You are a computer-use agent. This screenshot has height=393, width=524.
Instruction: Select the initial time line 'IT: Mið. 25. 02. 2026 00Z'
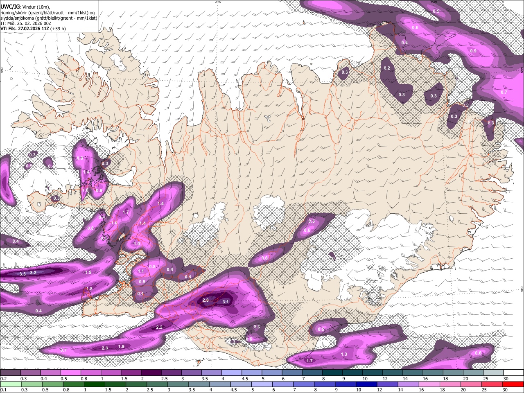26,23
